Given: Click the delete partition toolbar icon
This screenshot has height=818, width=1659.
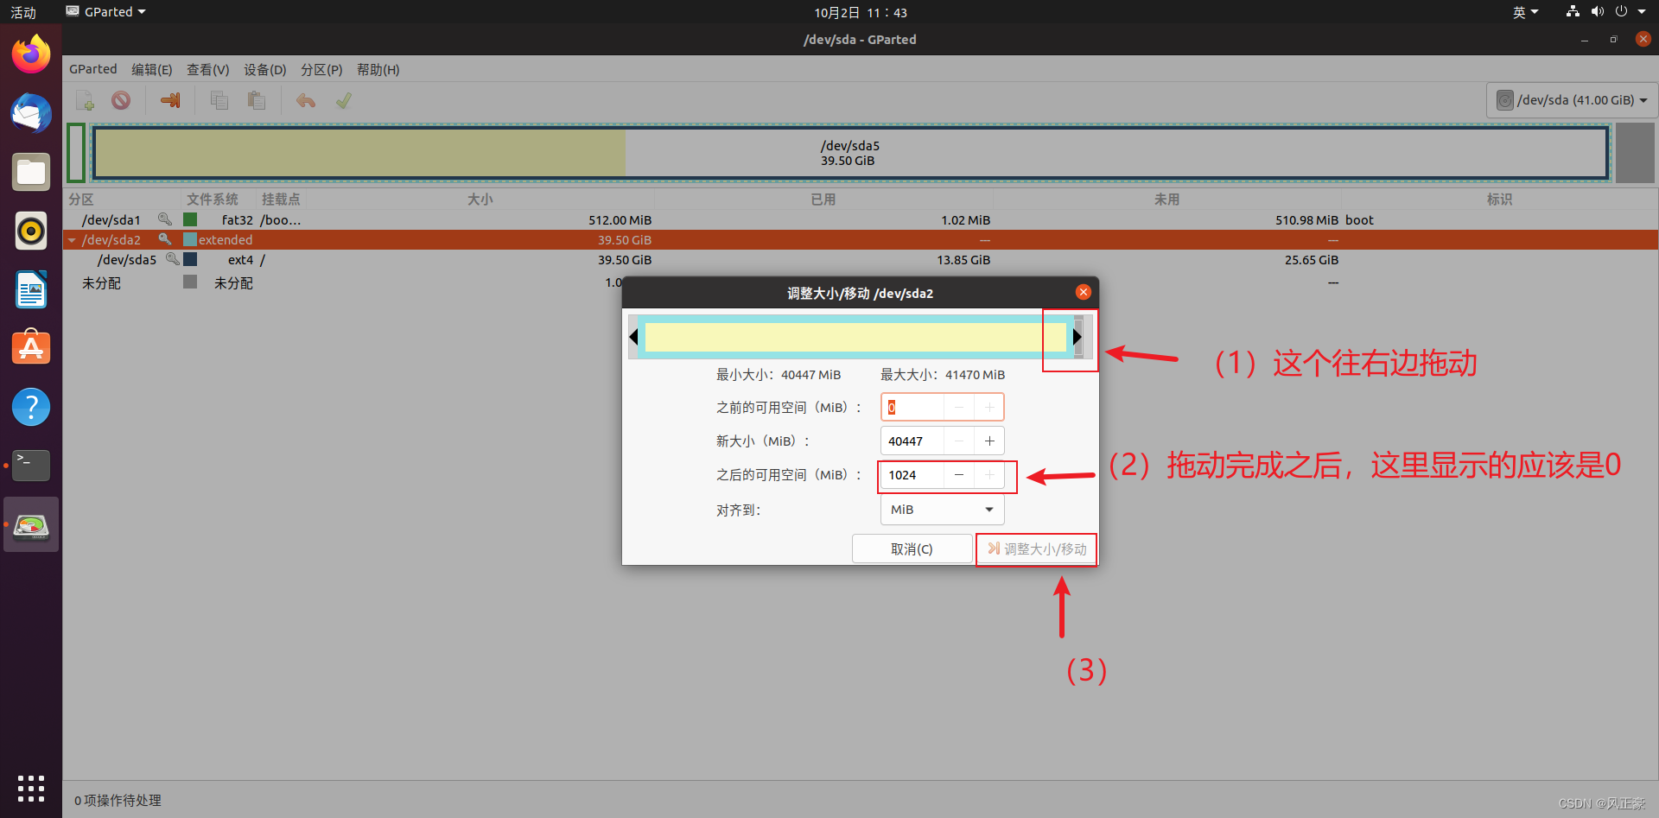Looking at the screenshot, I should click(x=121, y=101).
